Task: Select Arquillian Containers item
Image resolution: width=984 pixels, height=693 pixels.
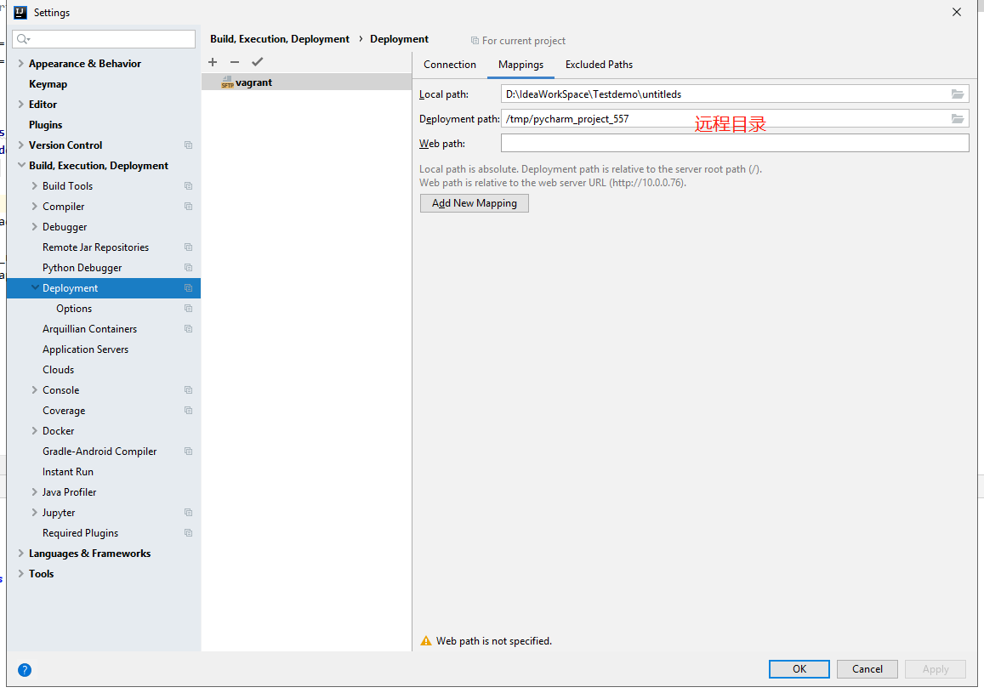Action: tap(90, 328)
